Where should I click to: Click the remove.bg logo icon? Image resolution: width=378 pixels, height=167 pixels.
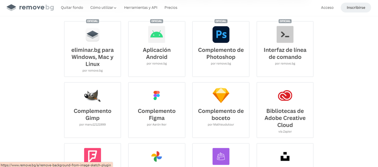click(11, 7)
